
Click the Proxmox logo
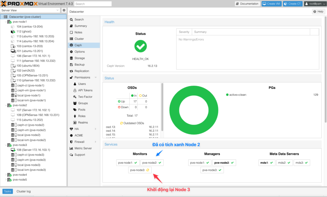pos(19,4)
